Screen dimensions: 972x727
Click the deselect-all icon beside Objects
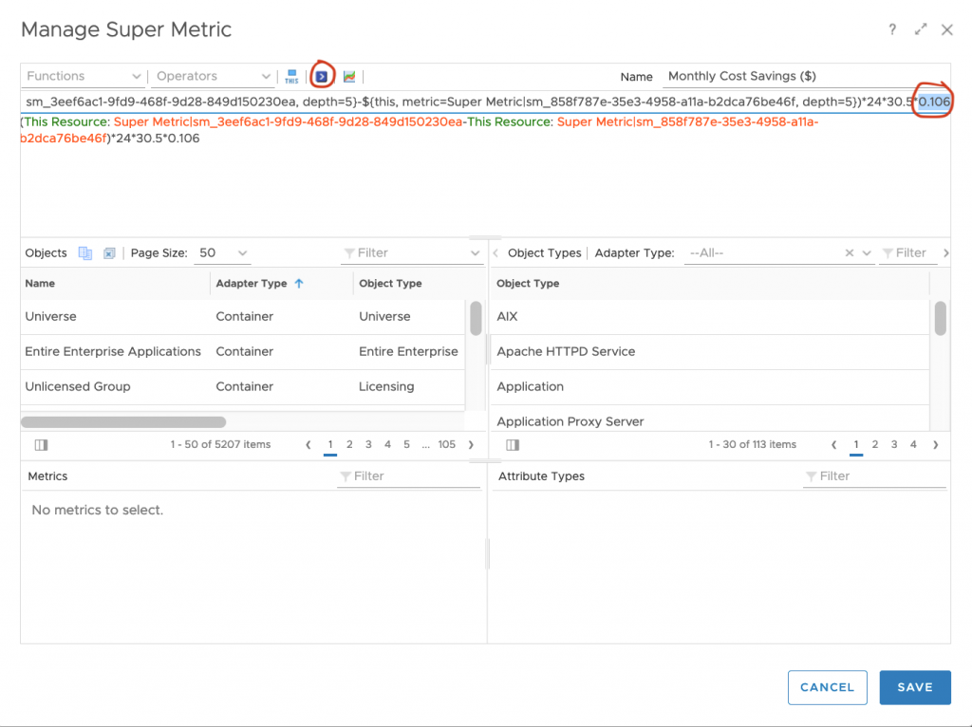tap(109, 253)
